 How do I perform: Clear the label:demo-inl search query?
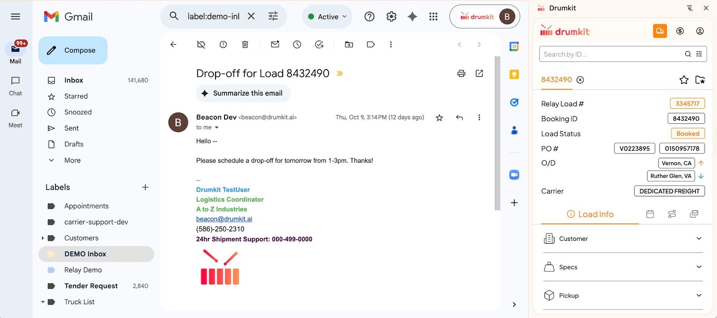click(251, 16)
